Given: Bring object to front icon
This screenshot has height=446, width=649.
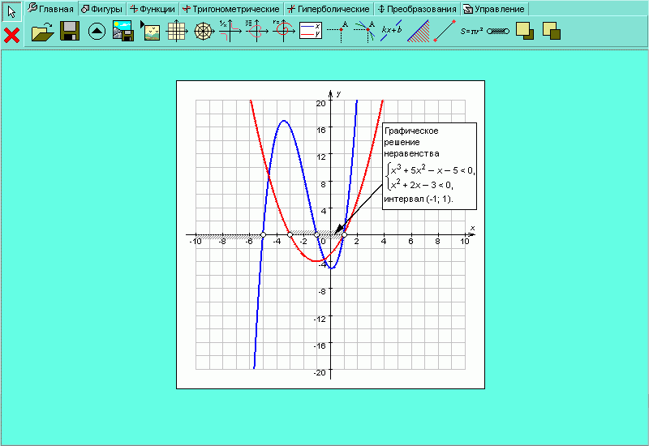Looking at the screenshot, I should [525, 31].
